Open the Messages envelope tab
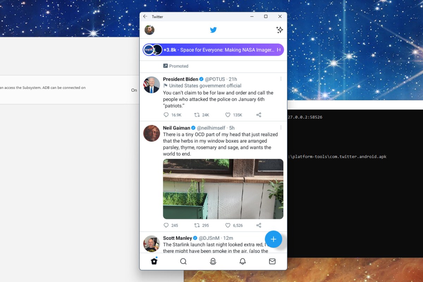 pyautogui.click(x=272, y=261)
